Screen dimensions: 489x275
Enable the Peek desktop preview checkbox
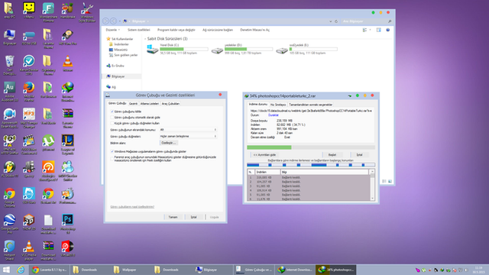coord(112,159)
